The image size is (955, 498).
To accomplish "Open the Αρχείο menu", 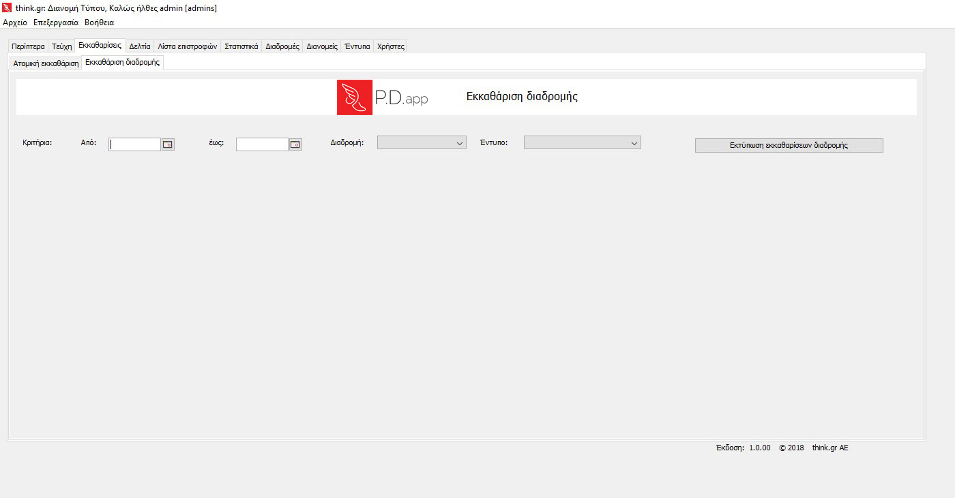I will click(15, 22).
